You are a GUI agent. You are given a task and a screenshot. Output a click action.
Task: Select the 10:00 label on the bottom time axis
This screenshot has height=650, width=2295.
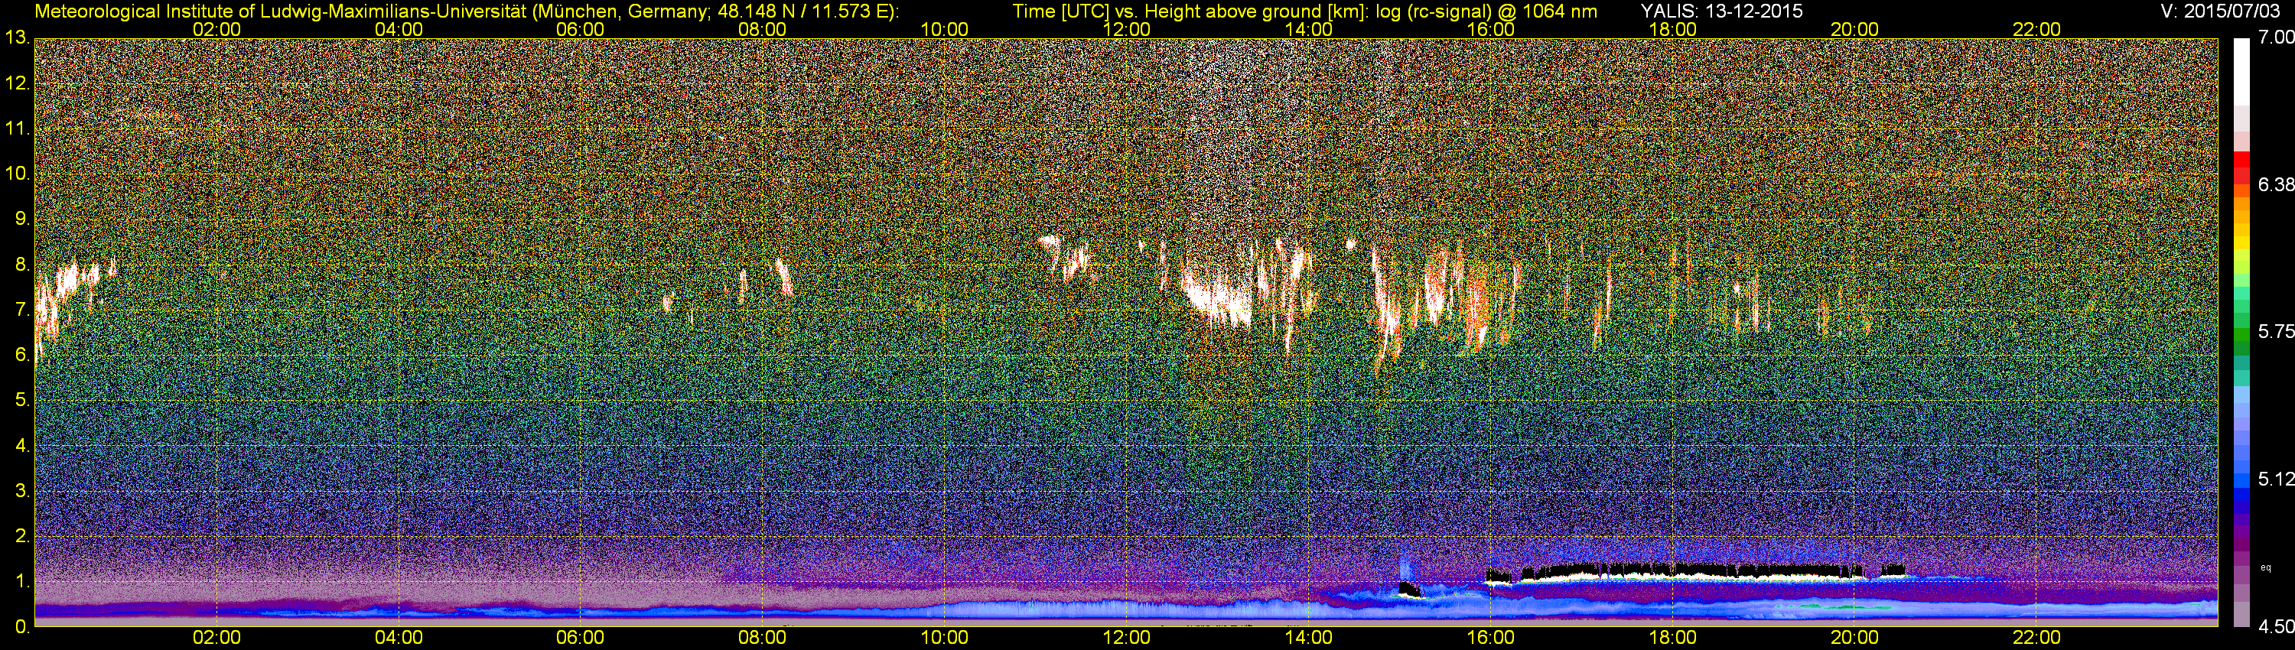tap(944, 638)
